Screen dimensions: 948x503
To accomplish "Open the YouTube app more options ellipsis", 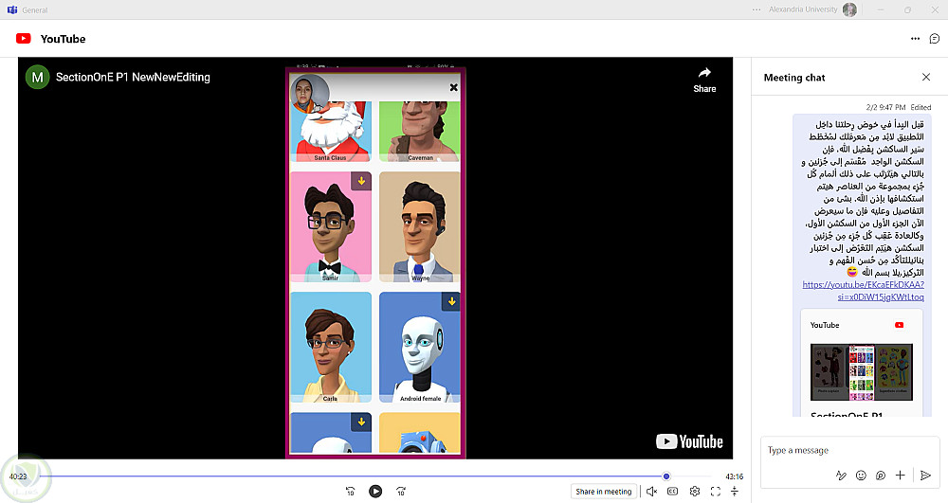I will pyautogui.click(x=916, y=39).
